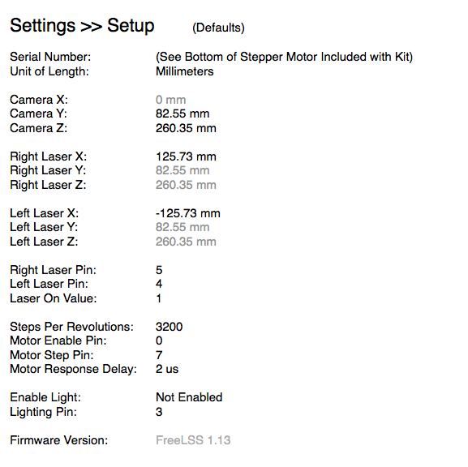Open the Unit of Length Millimeters dropdown
468x467 pixels.
[x=185, y=71]
